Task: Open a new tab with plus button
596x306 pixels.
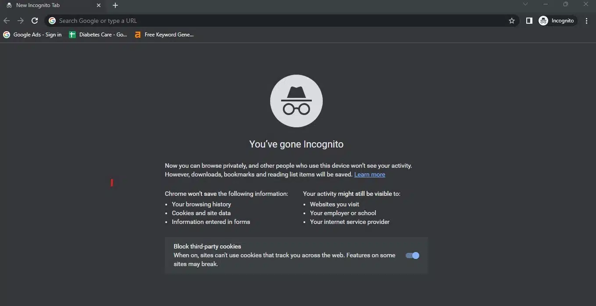Action: pyautogui.click(x=115, y=5)
